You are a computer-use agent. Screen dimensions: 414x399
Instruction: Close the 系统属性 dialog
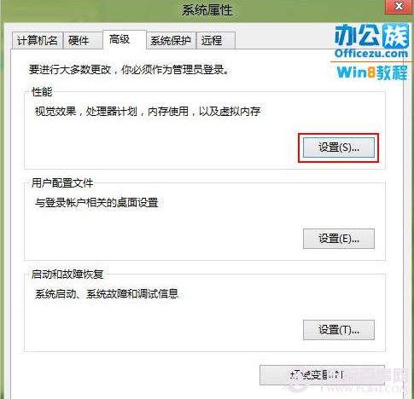point(399,6)
